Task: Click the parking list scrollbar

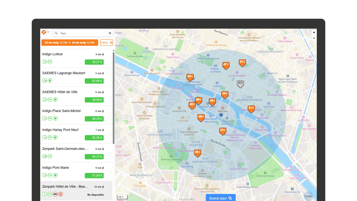Action: pos(114,98)
